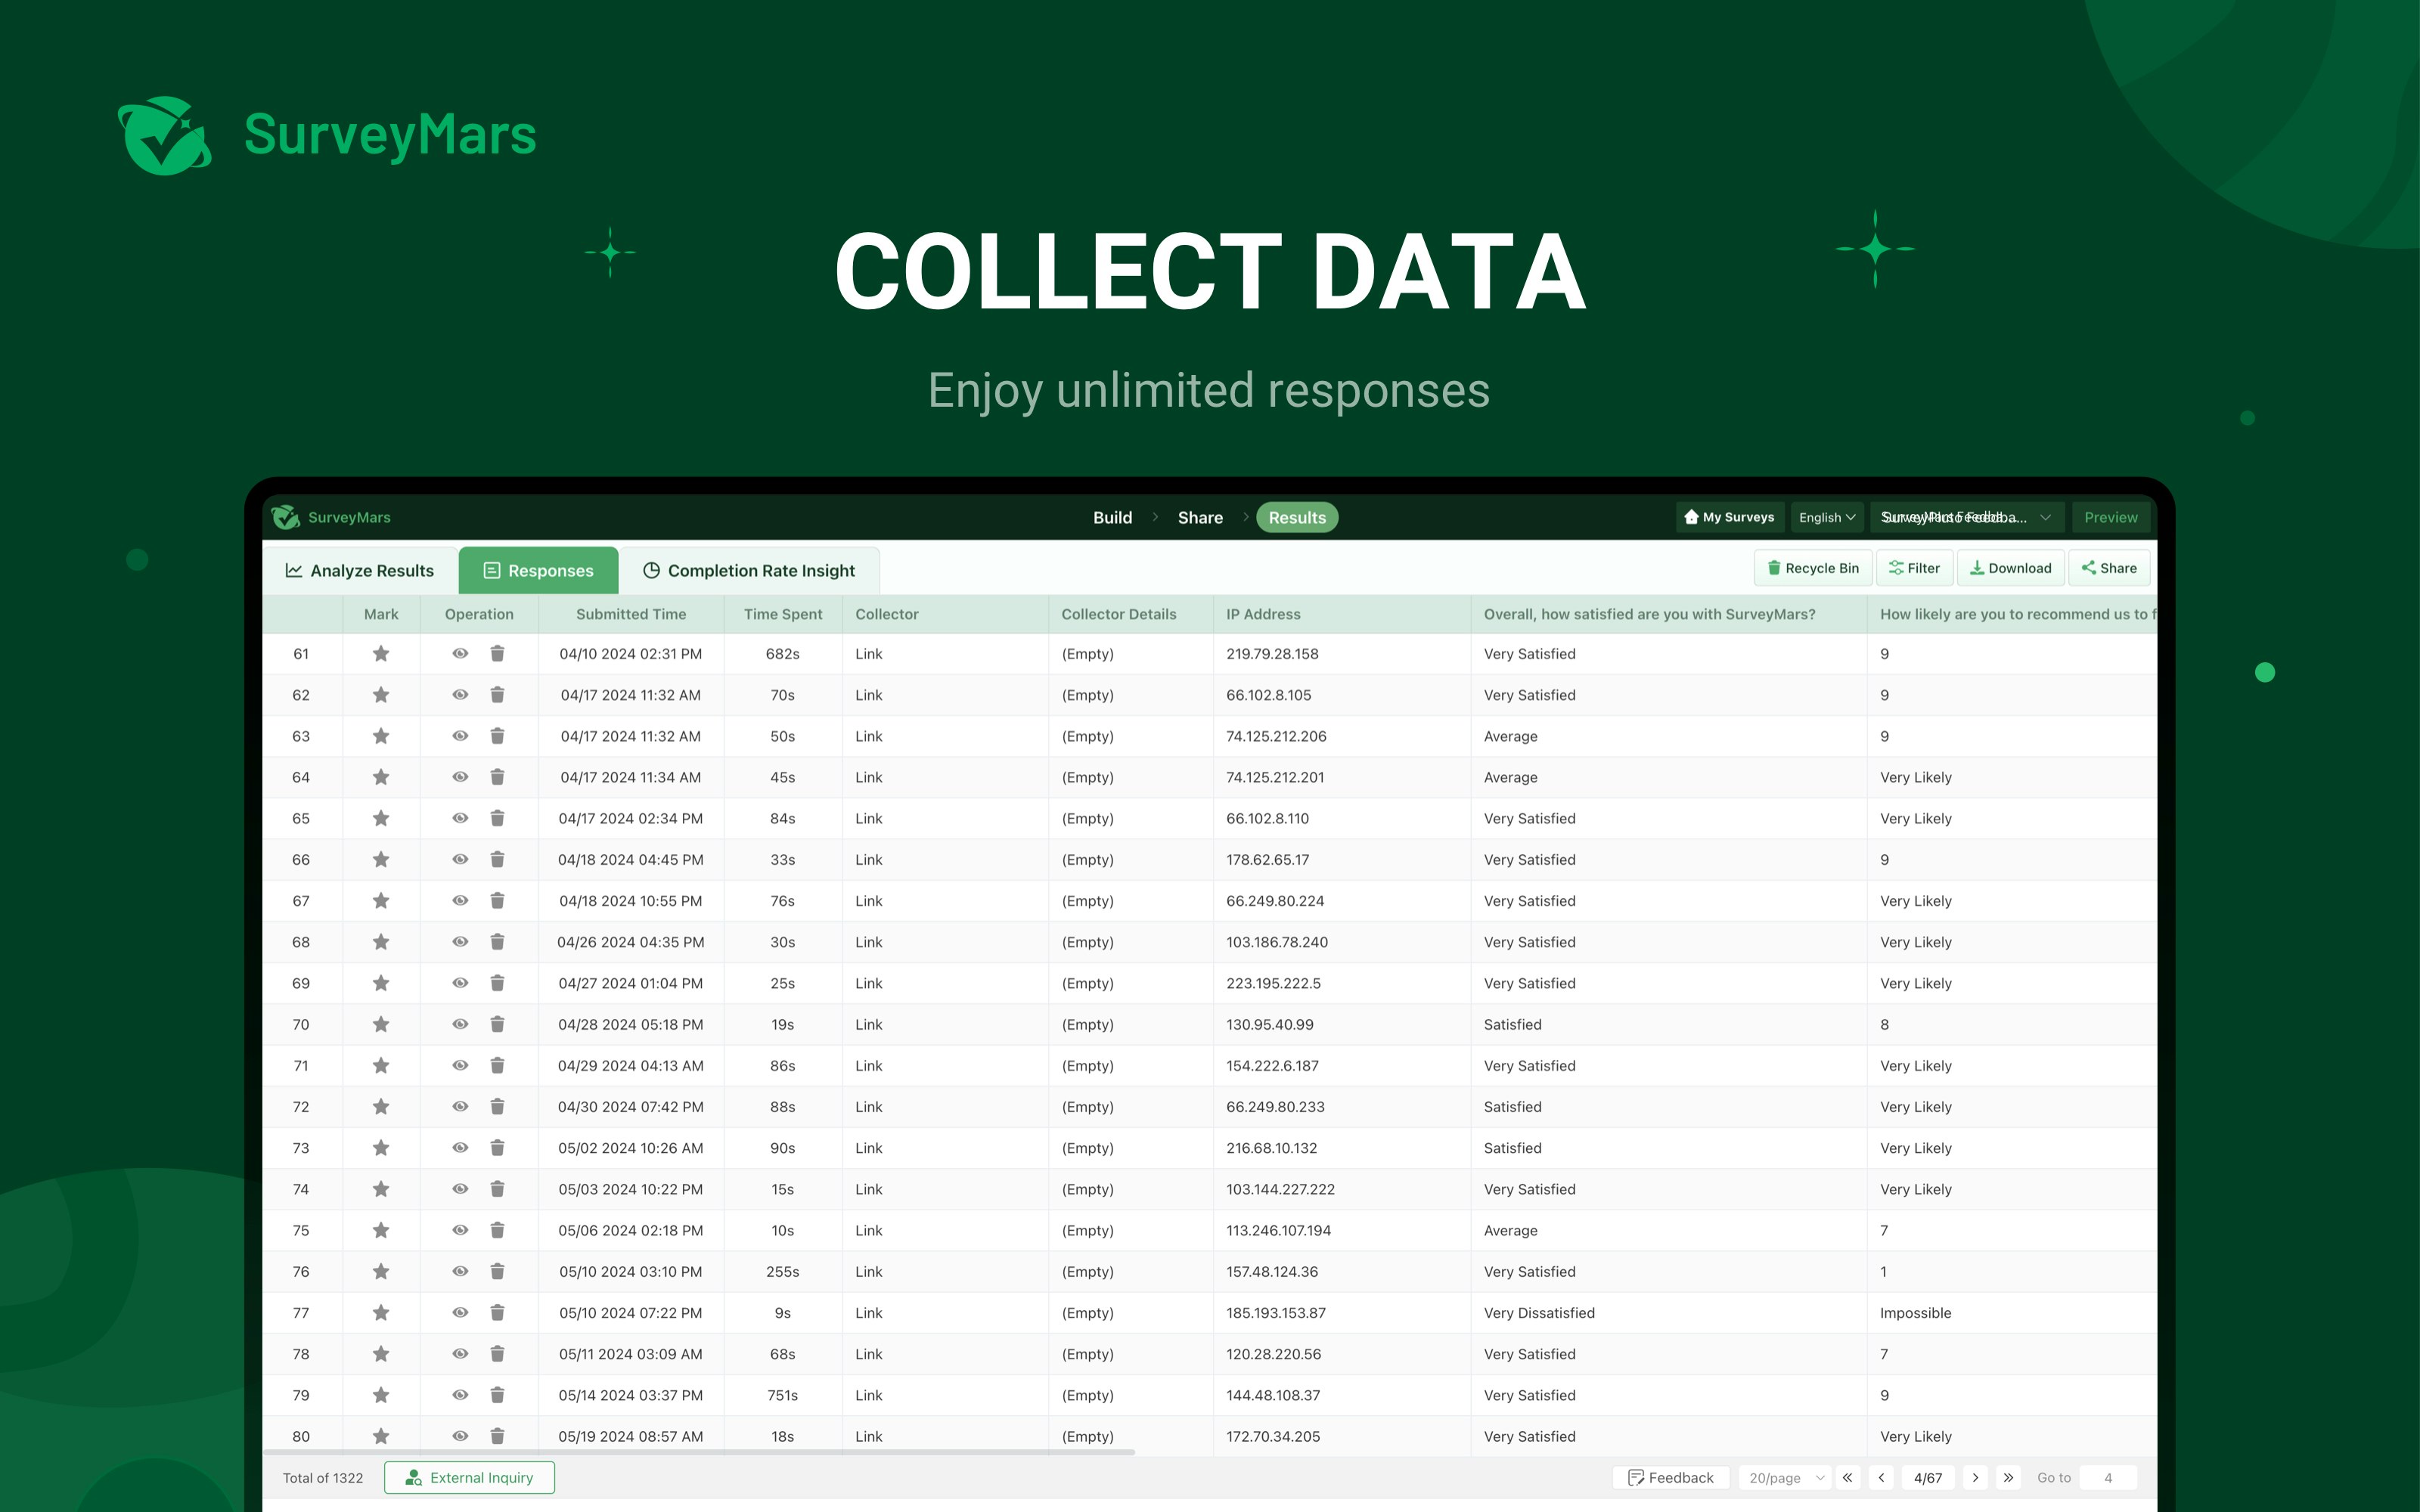Go to the first page of responses
2420x1512 pixels.
[1848, 1478]
